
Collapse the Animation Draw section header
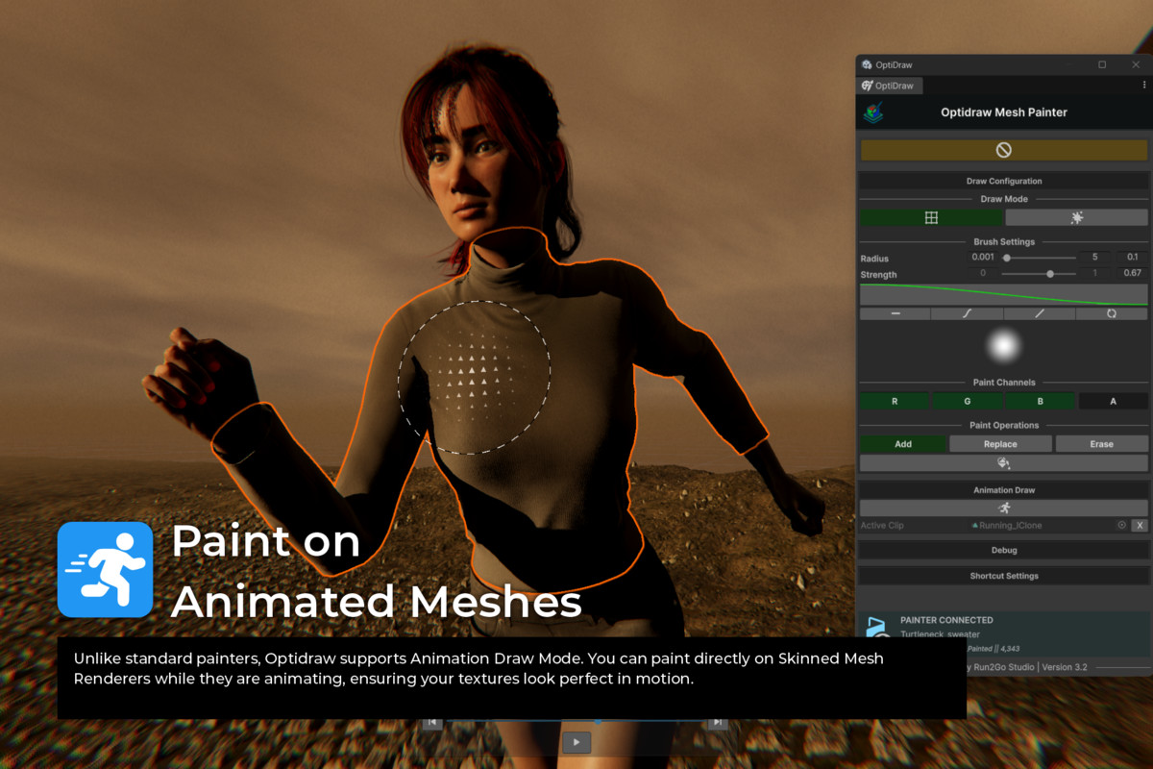pyautogui.click(x=1003, y=490)
